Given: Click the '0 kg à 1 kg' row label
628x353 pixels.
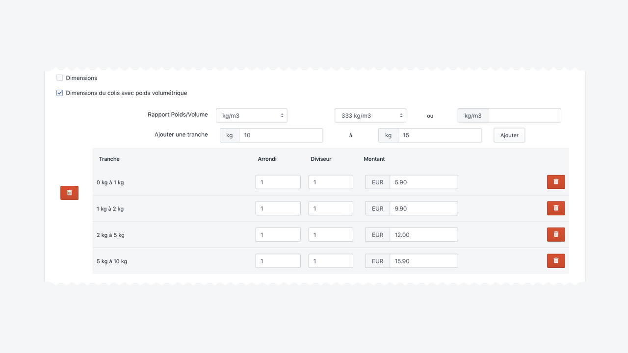Looking at the screenshot, I should pos(110,182).
